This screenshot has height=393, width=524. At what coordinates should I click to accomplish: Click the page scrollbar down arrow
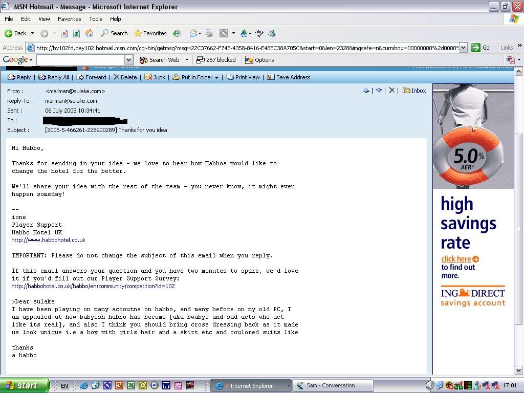tap(519, 370)
